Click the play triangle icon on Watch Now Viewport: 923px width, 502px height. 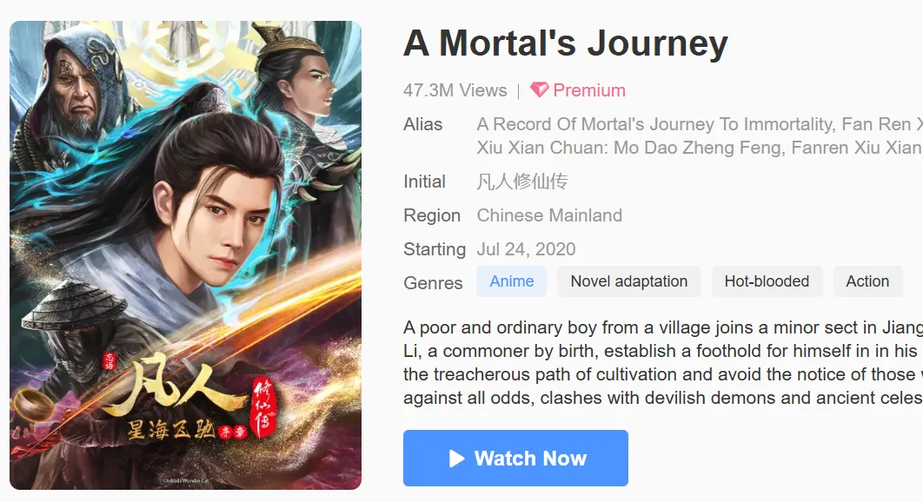pos(457,459)
